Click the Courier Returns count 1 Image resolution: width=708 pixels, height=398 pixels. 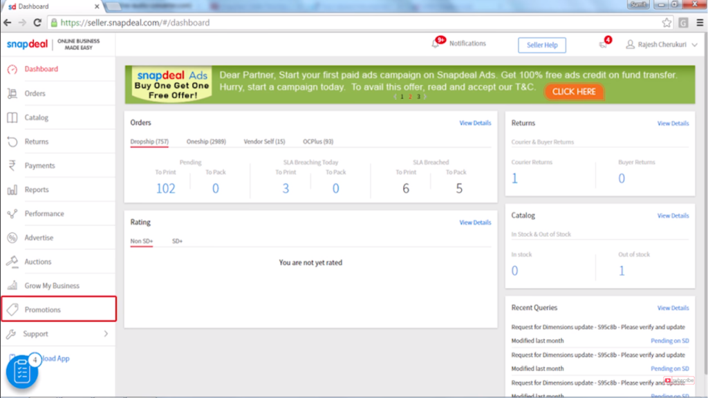[514, 179]
